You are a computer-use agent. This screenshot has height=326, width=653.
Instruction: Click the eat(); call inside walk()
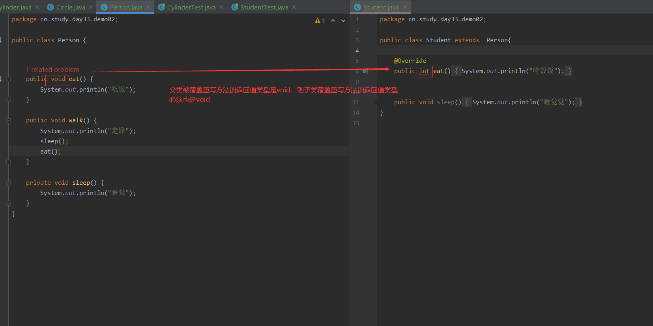coord(51,152)
